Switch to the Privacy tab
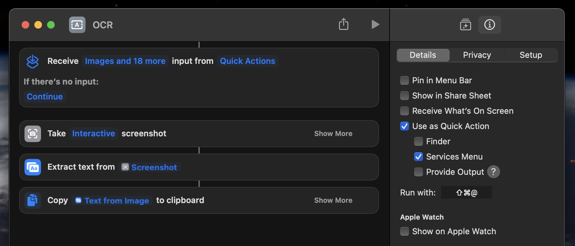Viewport: 575px width, 246px height. click(x=477, y=55)
